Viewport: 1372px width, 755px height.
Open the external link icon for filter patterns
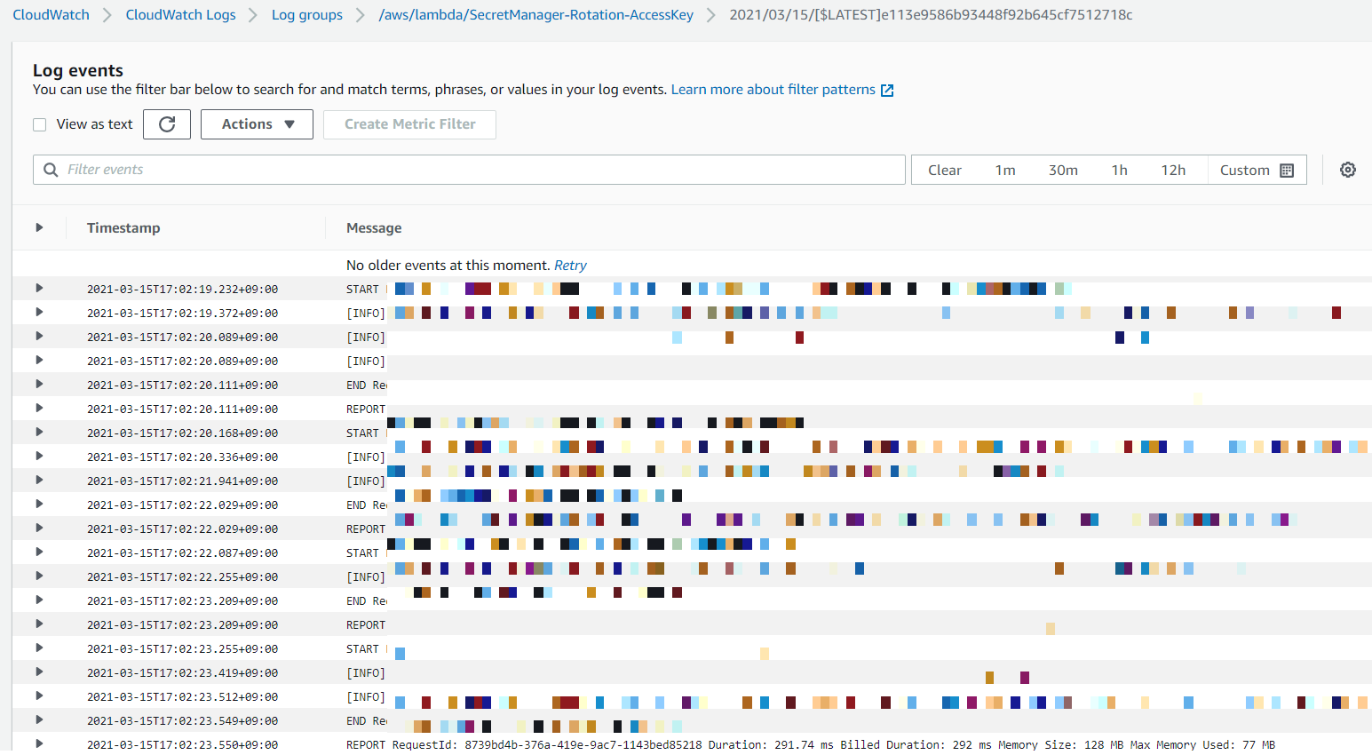coord(886,90)
